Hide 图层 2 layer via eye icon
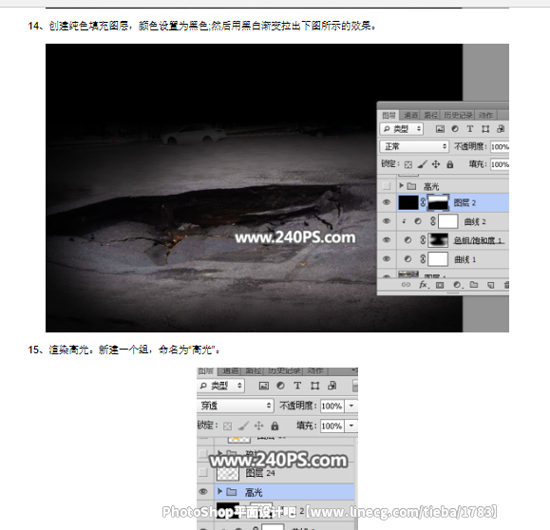Image resolution: width=550 pixels, height=530 pixels. pos(387,202)
